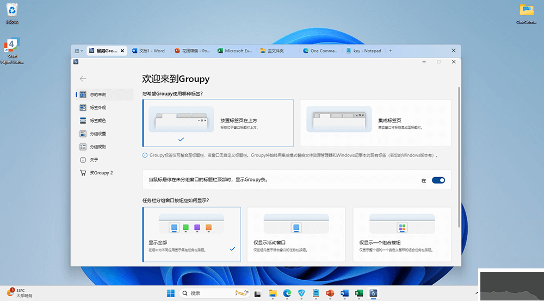Select the 放置标签页在上方 tab style option

coord(218,123)
